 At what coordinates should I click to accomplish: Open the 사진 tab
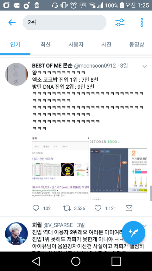coord(106,44)
